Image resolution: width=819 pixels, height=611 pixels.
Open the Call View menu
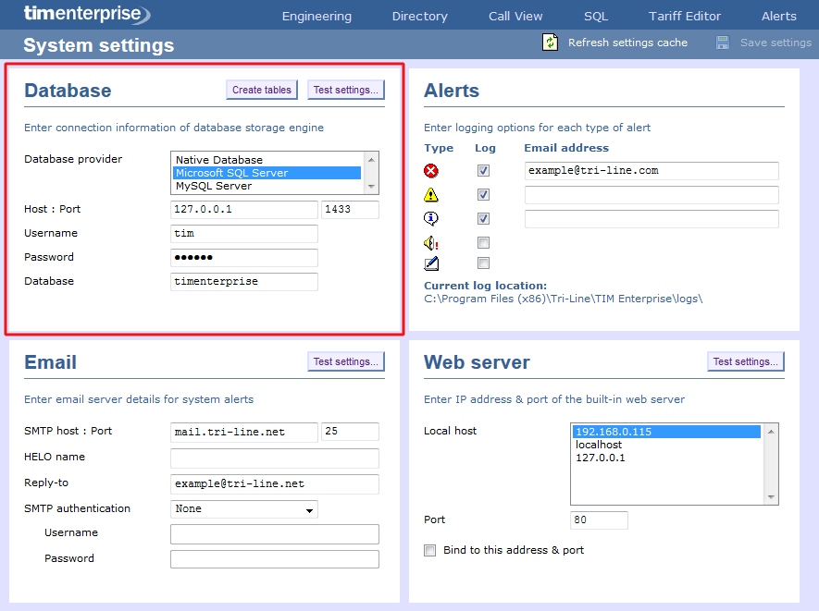pyautogui.click(x=515, y=16)
